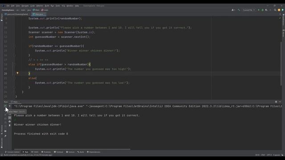Collapse the if block fold marker line 14
285x160 pixels.
[14, 46]
